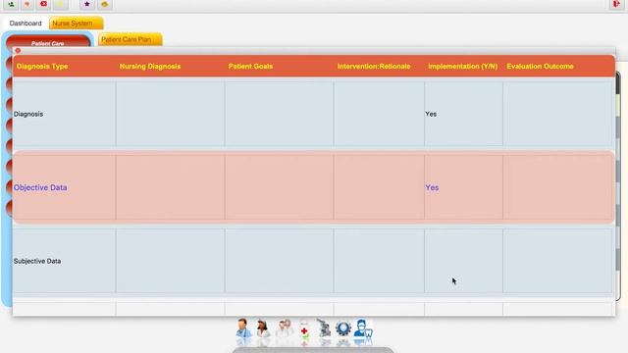Screen dimensions: 628x353
Task: Switch to the Dashboard tab
Action: coord(26,24)
